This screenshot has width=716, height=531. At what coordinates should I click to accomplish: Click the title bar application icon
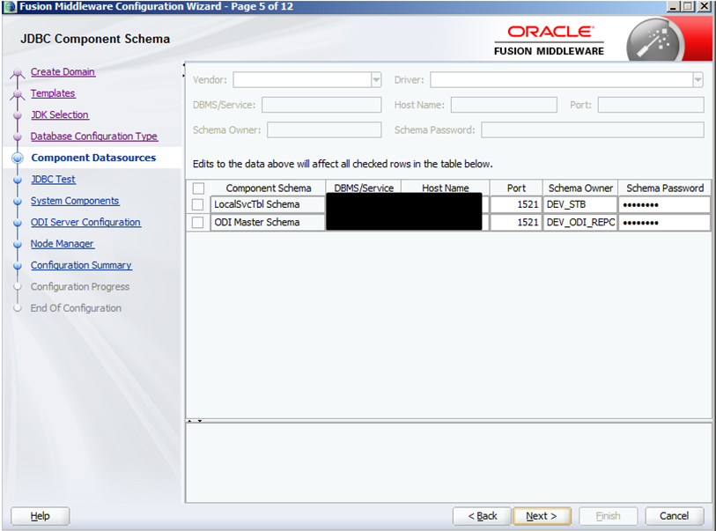click(x=10, y=6)
